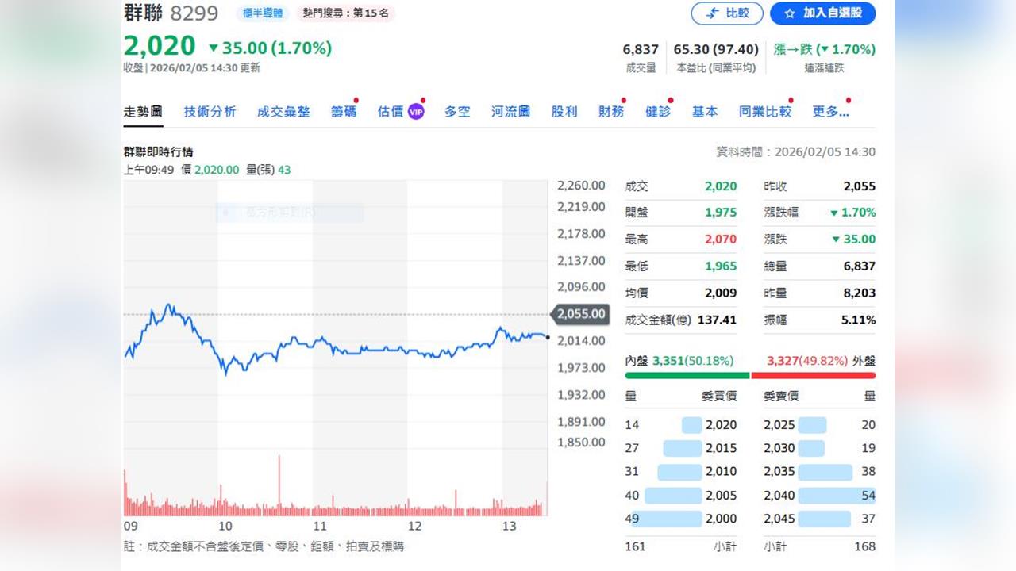Image resolution: width=1016 pixels, height=571 pixels.
Task: Open the 財務 page link
Action: pyautogui.click(x=610, y=112)
